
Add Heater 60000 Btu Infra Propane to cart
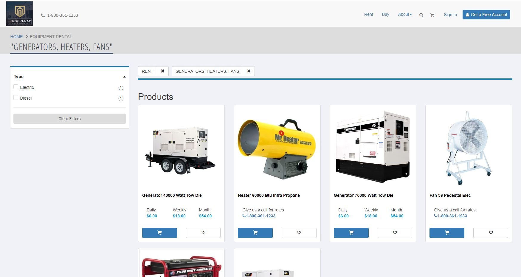click(x=255, y=233)
